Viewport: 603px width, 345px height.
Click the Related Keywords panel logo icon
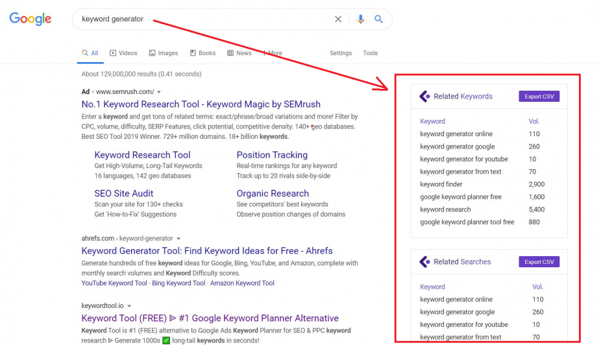[425, 97]
